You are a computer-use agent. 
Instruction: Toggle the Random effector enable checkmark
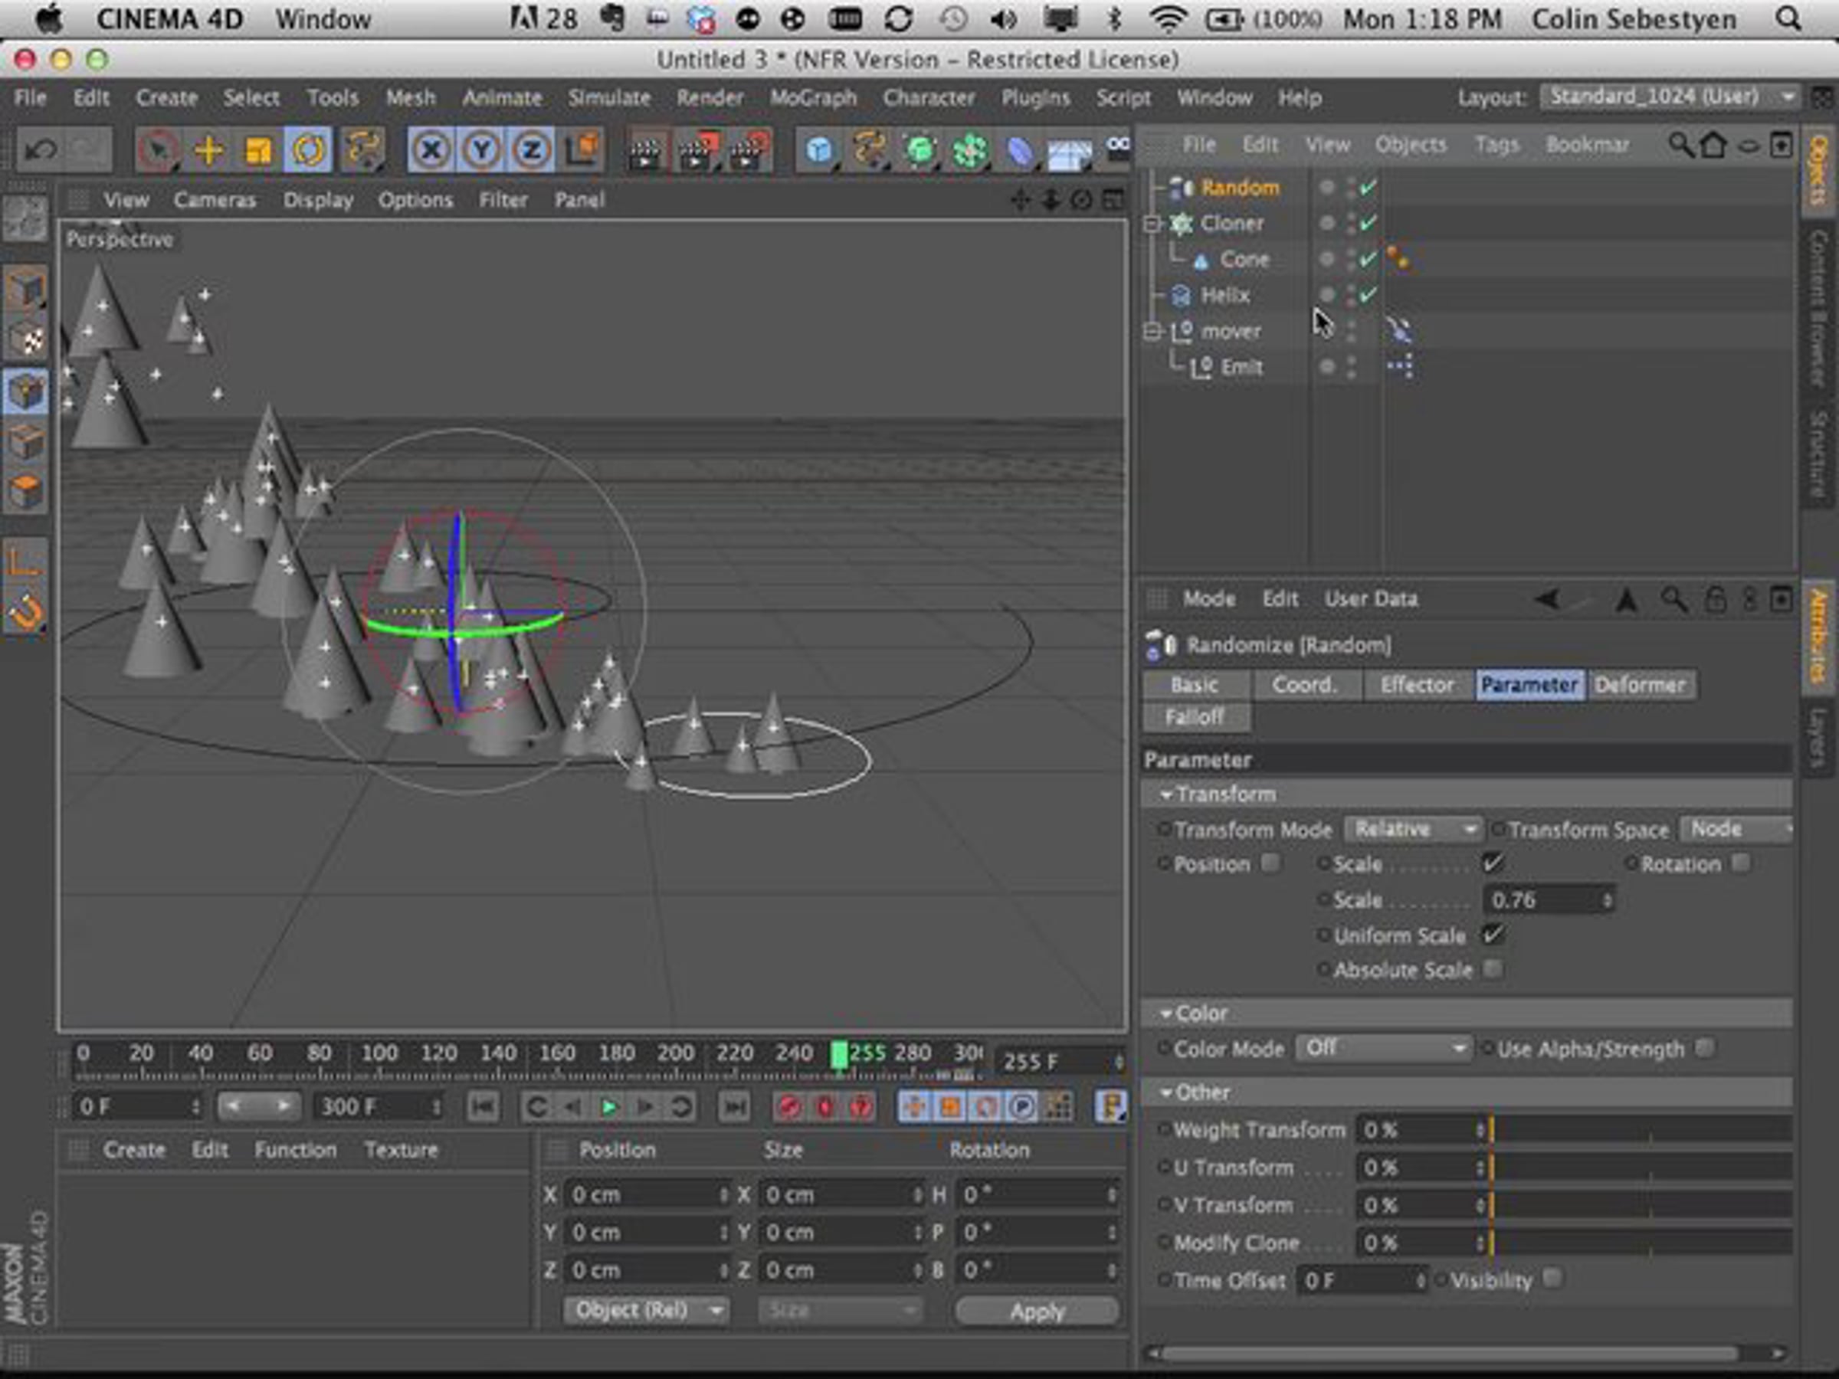(1369, 187)
